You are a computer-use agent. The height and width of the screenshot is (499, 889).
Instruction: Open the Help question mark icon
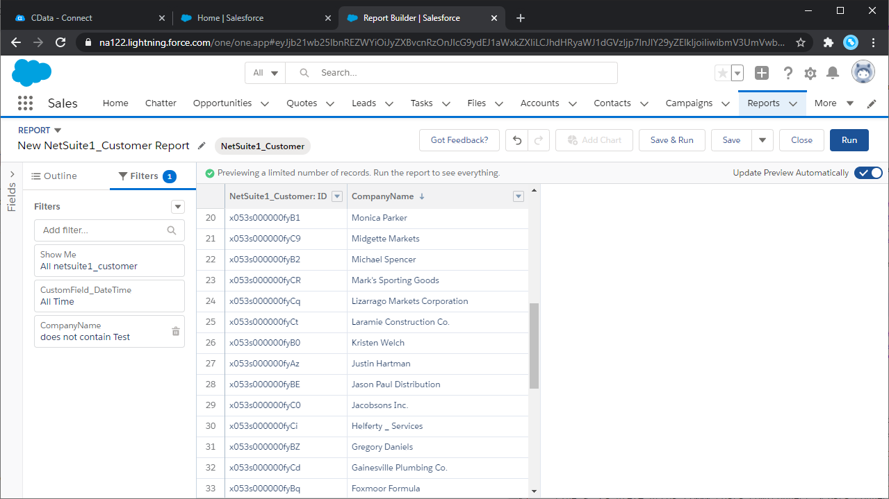click(788, 73)
